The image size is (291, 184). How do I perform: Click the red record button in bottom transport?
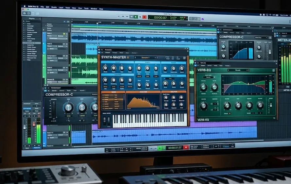pos(186,147)
